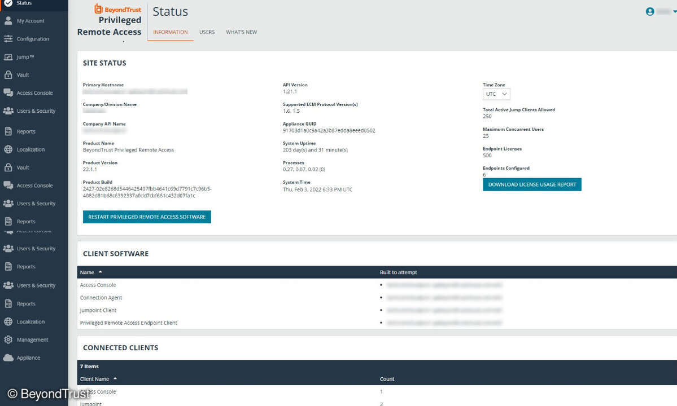Click the SITE STATUS heading
677x406 pixels.
104,63
